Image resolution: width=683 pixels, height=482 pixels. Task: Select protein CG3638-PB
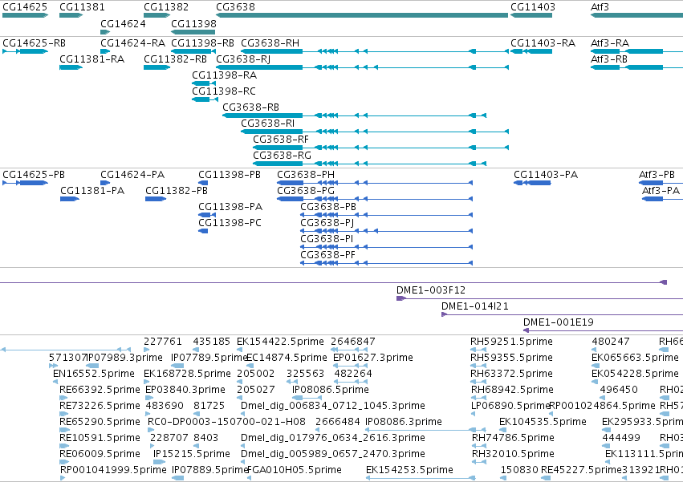386,215
